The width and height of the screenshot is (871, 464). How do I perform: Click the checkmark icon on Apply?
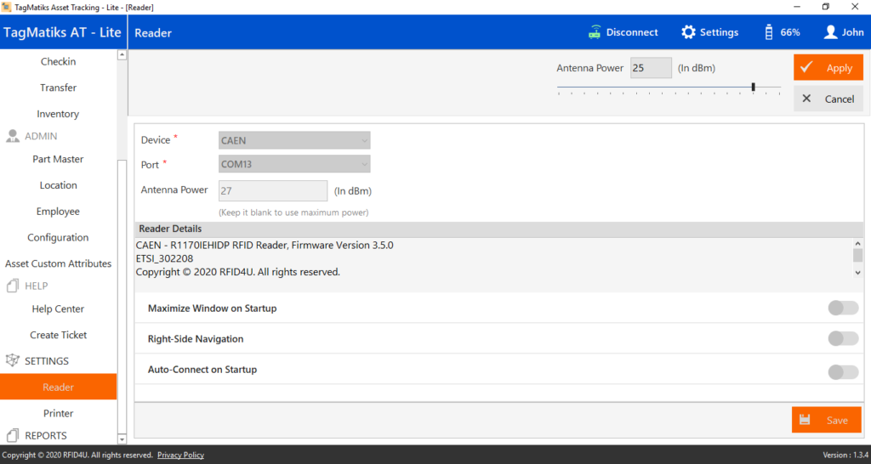(806, 67)
